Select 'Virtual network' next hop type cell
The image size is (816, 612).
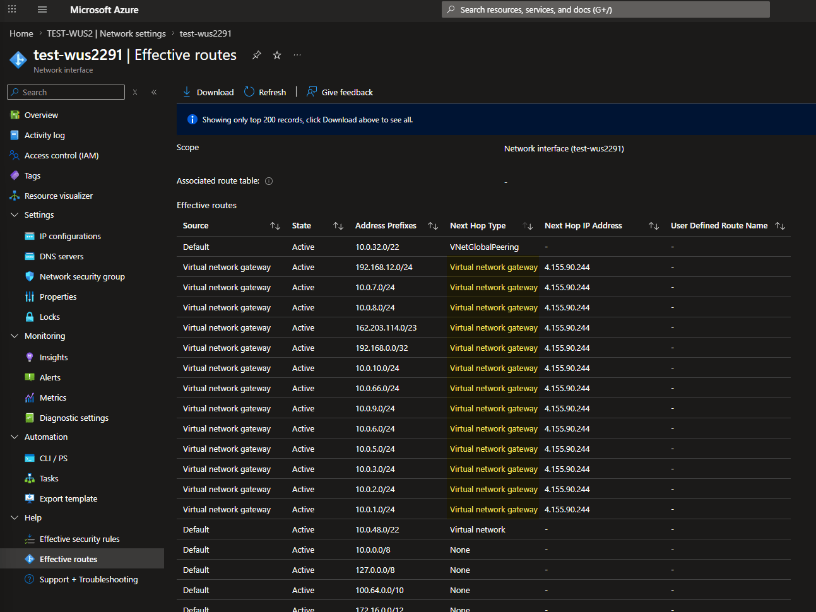477,529
